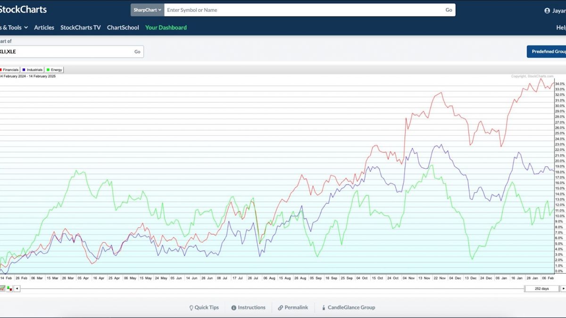Click the 34.0% axis label
This screenshot has width=566, height=318.
point(560,84)
